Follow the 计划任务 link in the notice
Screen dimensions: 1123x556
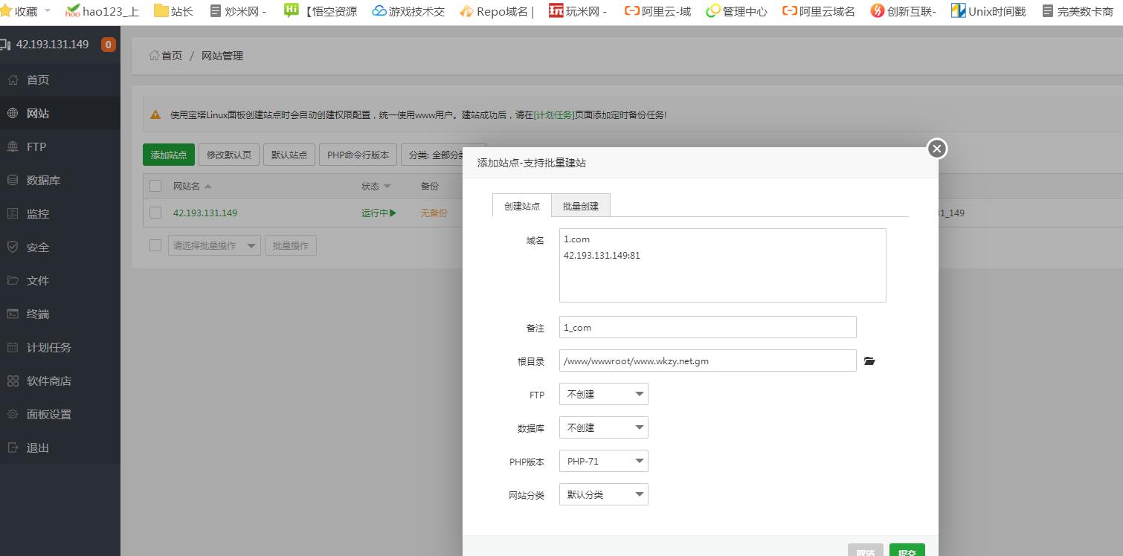click(x=554, y=115)
